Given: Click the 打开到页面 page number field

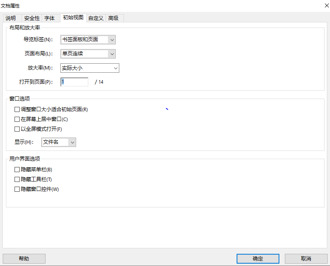Looking at the screenshot, I should (x=75, y=82).
